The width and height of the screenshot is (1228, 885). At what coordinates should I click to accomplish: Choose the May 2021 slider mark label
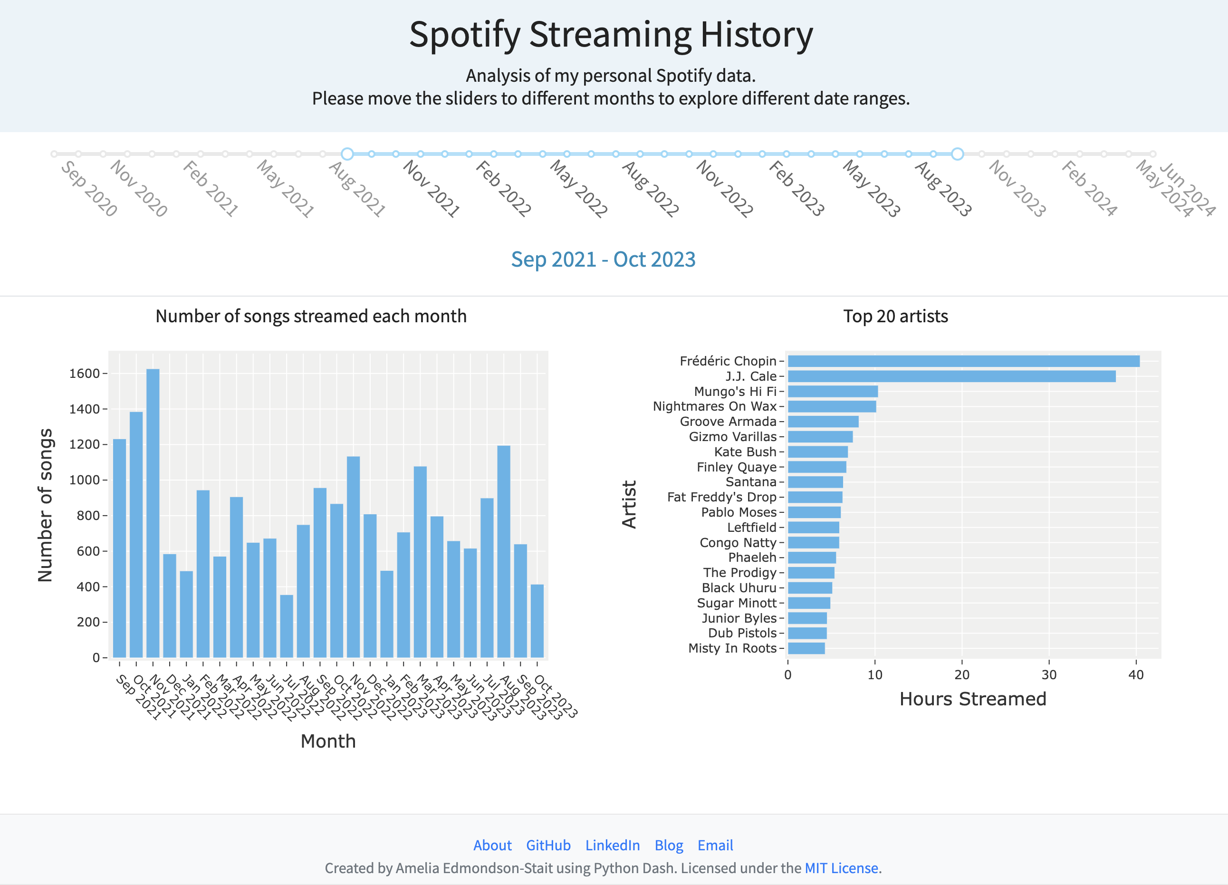pos(285,189)
